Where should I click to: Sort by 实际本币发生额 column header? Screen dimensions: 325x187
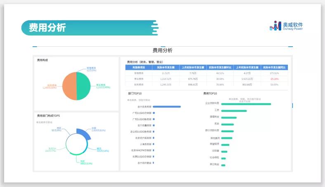(166, 67)
